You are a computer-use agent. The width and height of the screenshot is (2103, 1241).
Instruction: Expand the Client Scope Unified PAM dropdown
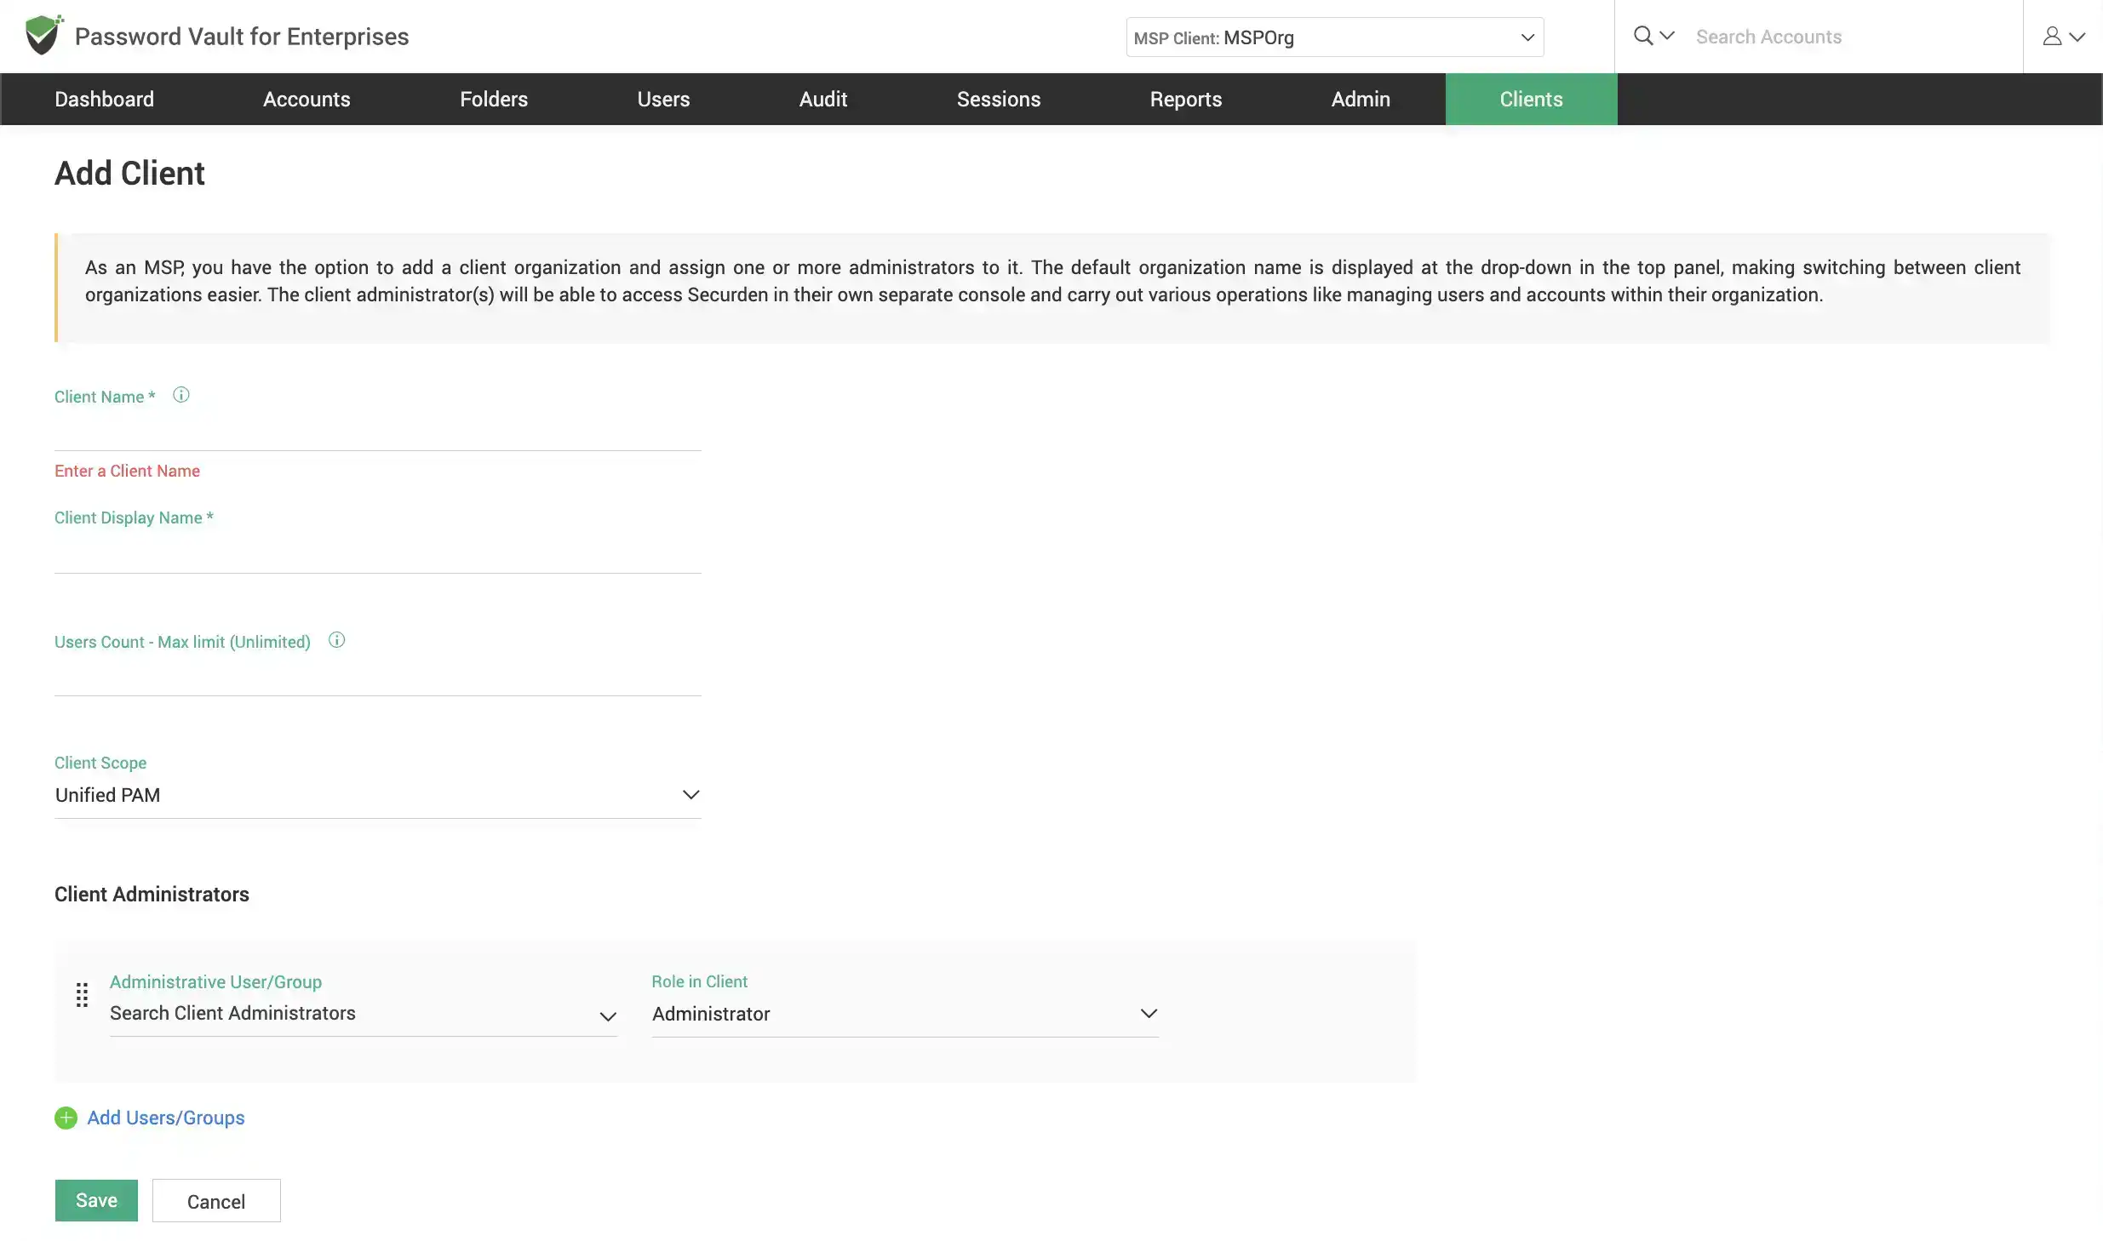point(377,795)
